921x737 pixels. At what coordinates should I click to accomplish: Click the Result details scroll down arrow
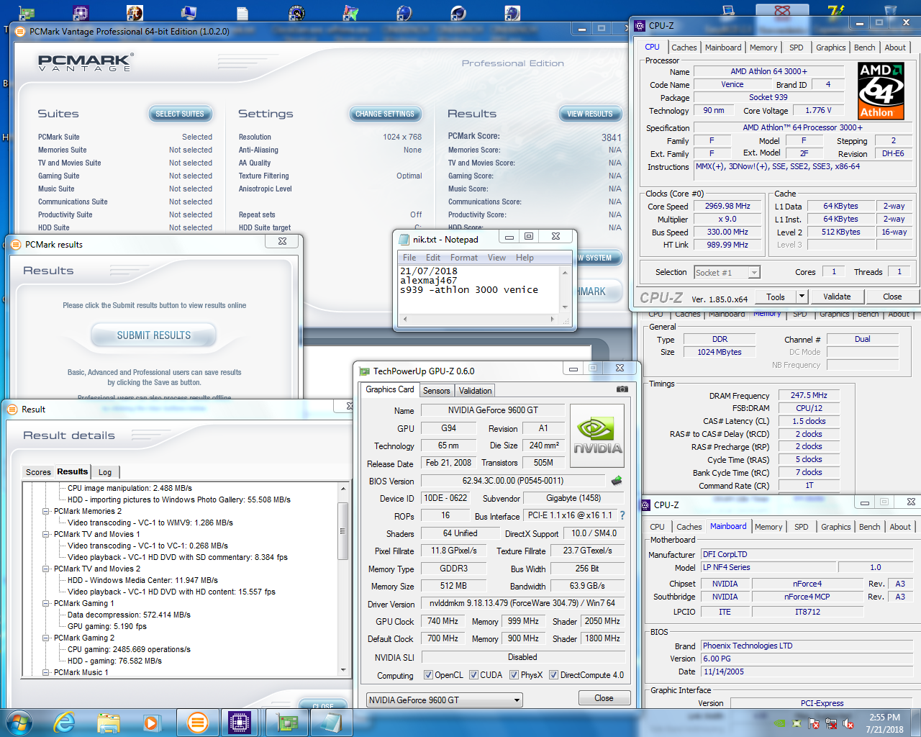(x=343, y=670)
